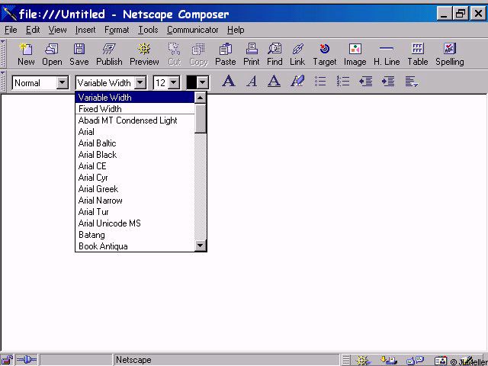The width and height of the screenshot is (488, 366).
Task: Collapse the Variable Width font dropdown arrow
Action: pyautogui.click(x=140, y=83)
